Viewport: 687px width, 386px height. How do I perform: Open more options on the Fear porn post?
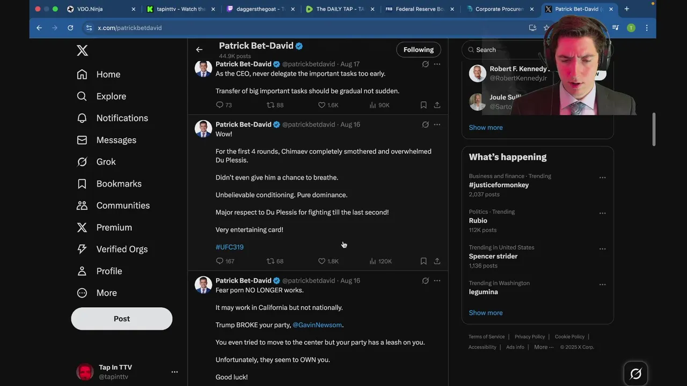tap(437, 280)
